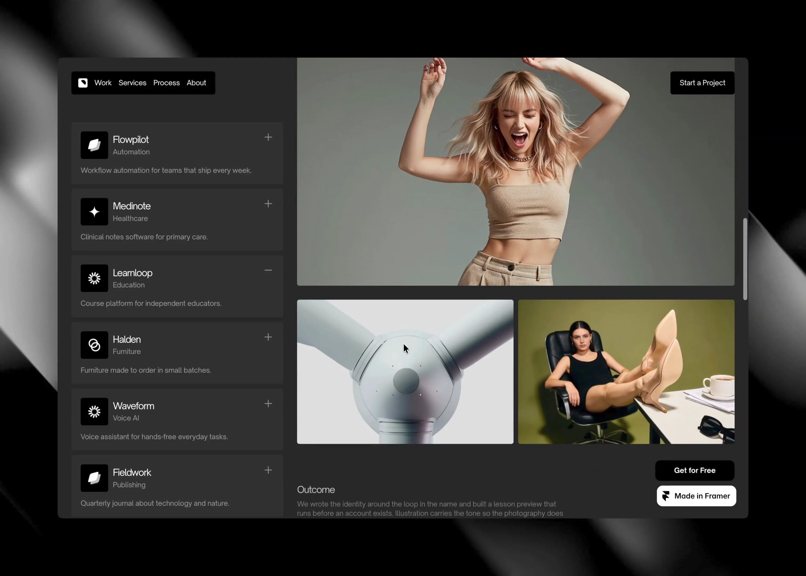The height and width of the screenshot is (576, 806).
Task: Go to the Process nav item
Action: pos(167,83)
